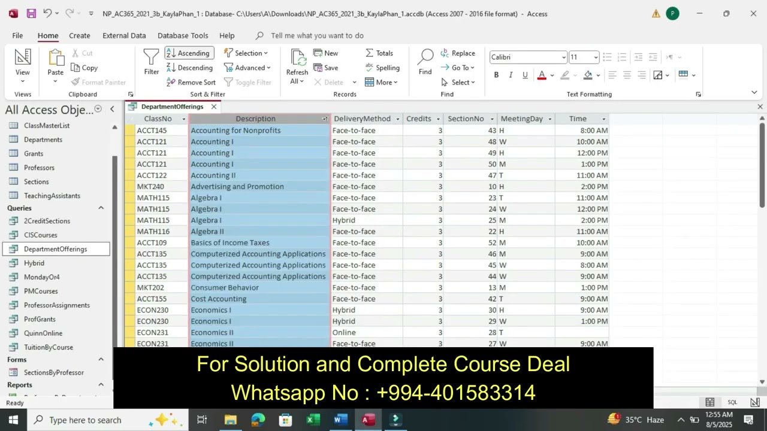Viewport: 767px width, 431px height.
Task: Open Word from the taskbar
Action: click(x=341, y=420)
